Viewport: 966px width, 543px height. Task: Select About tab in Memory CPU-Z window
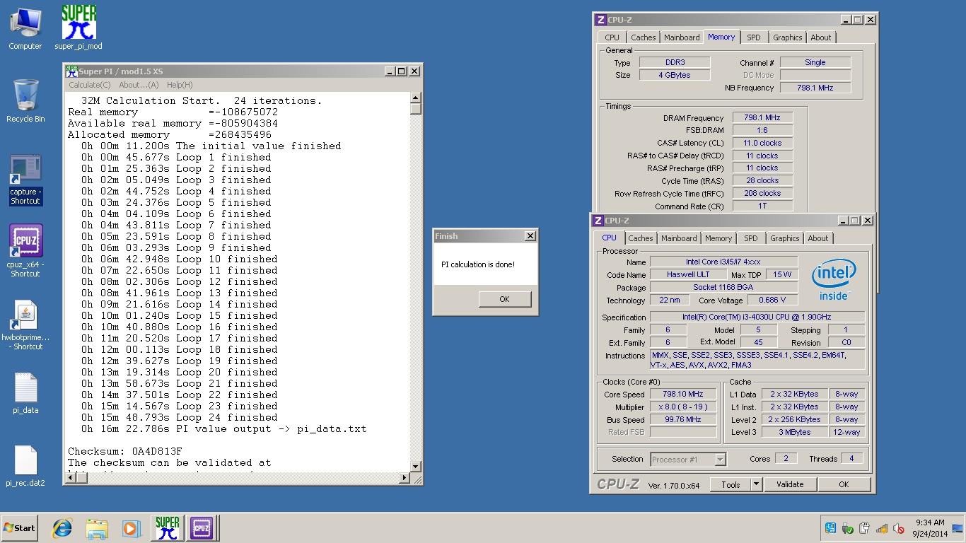pyautogui.click(x=821, y=37)
